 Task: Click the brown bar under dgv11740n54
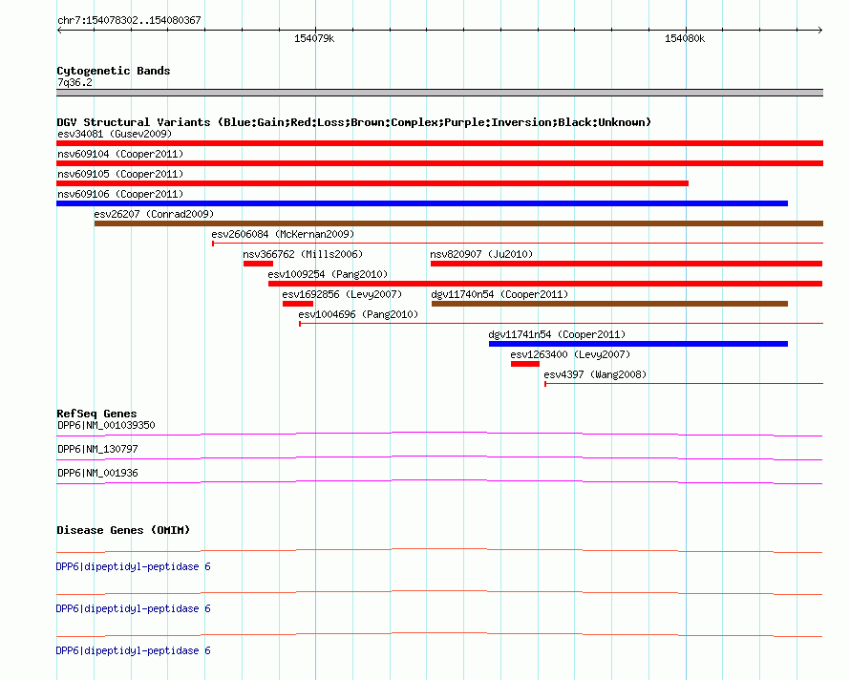[x=610, y=304]
